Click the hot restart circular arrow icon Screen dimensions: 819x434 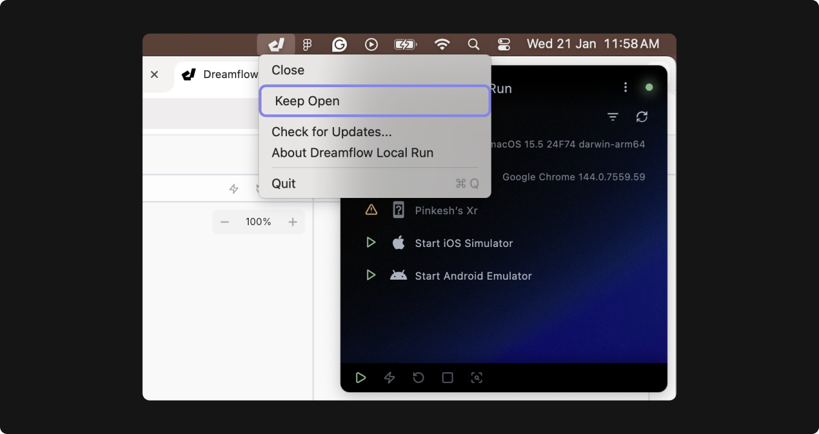tap(418, 378)
